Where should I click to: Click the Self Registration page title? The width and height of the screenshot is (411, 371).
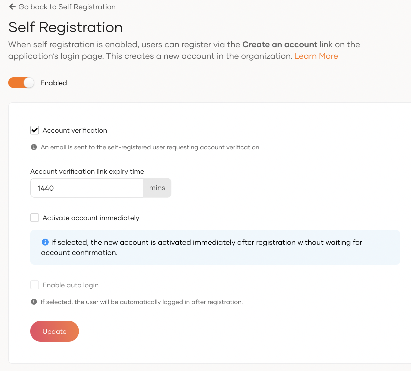coord(65,27)
